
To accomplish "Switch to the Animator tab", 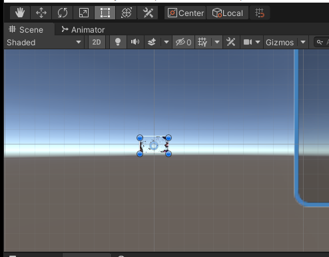I will tap(83, 30).
